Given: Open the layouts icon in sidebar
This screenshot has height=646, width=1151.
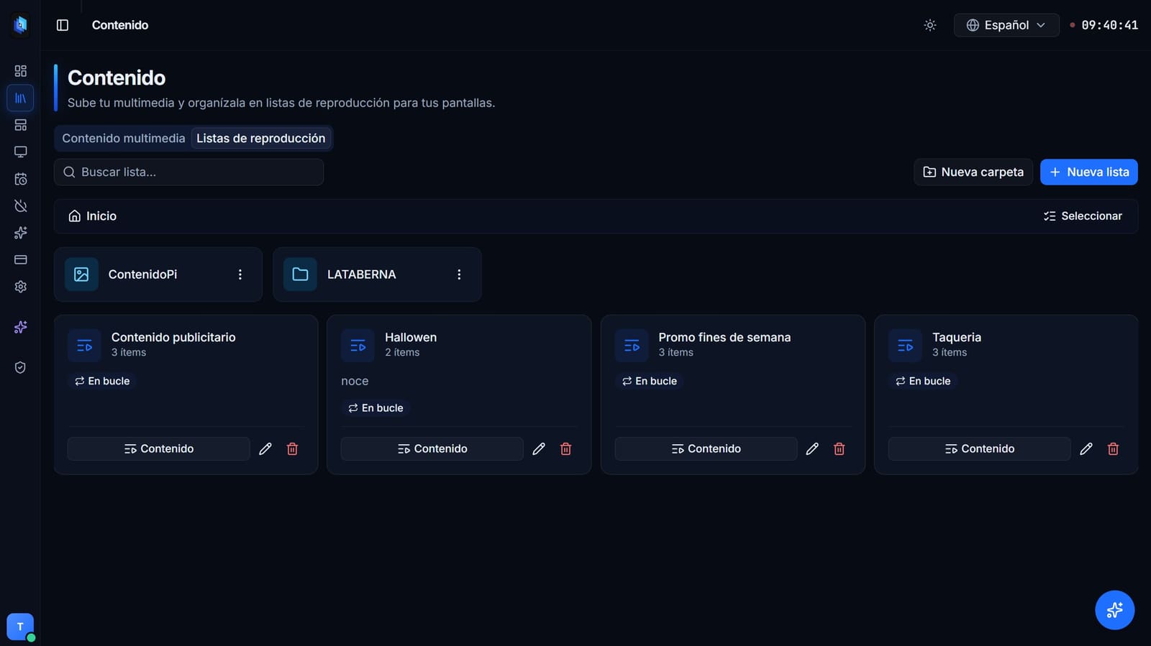Looking at the screenshot, I should click(x=20, y=125).
